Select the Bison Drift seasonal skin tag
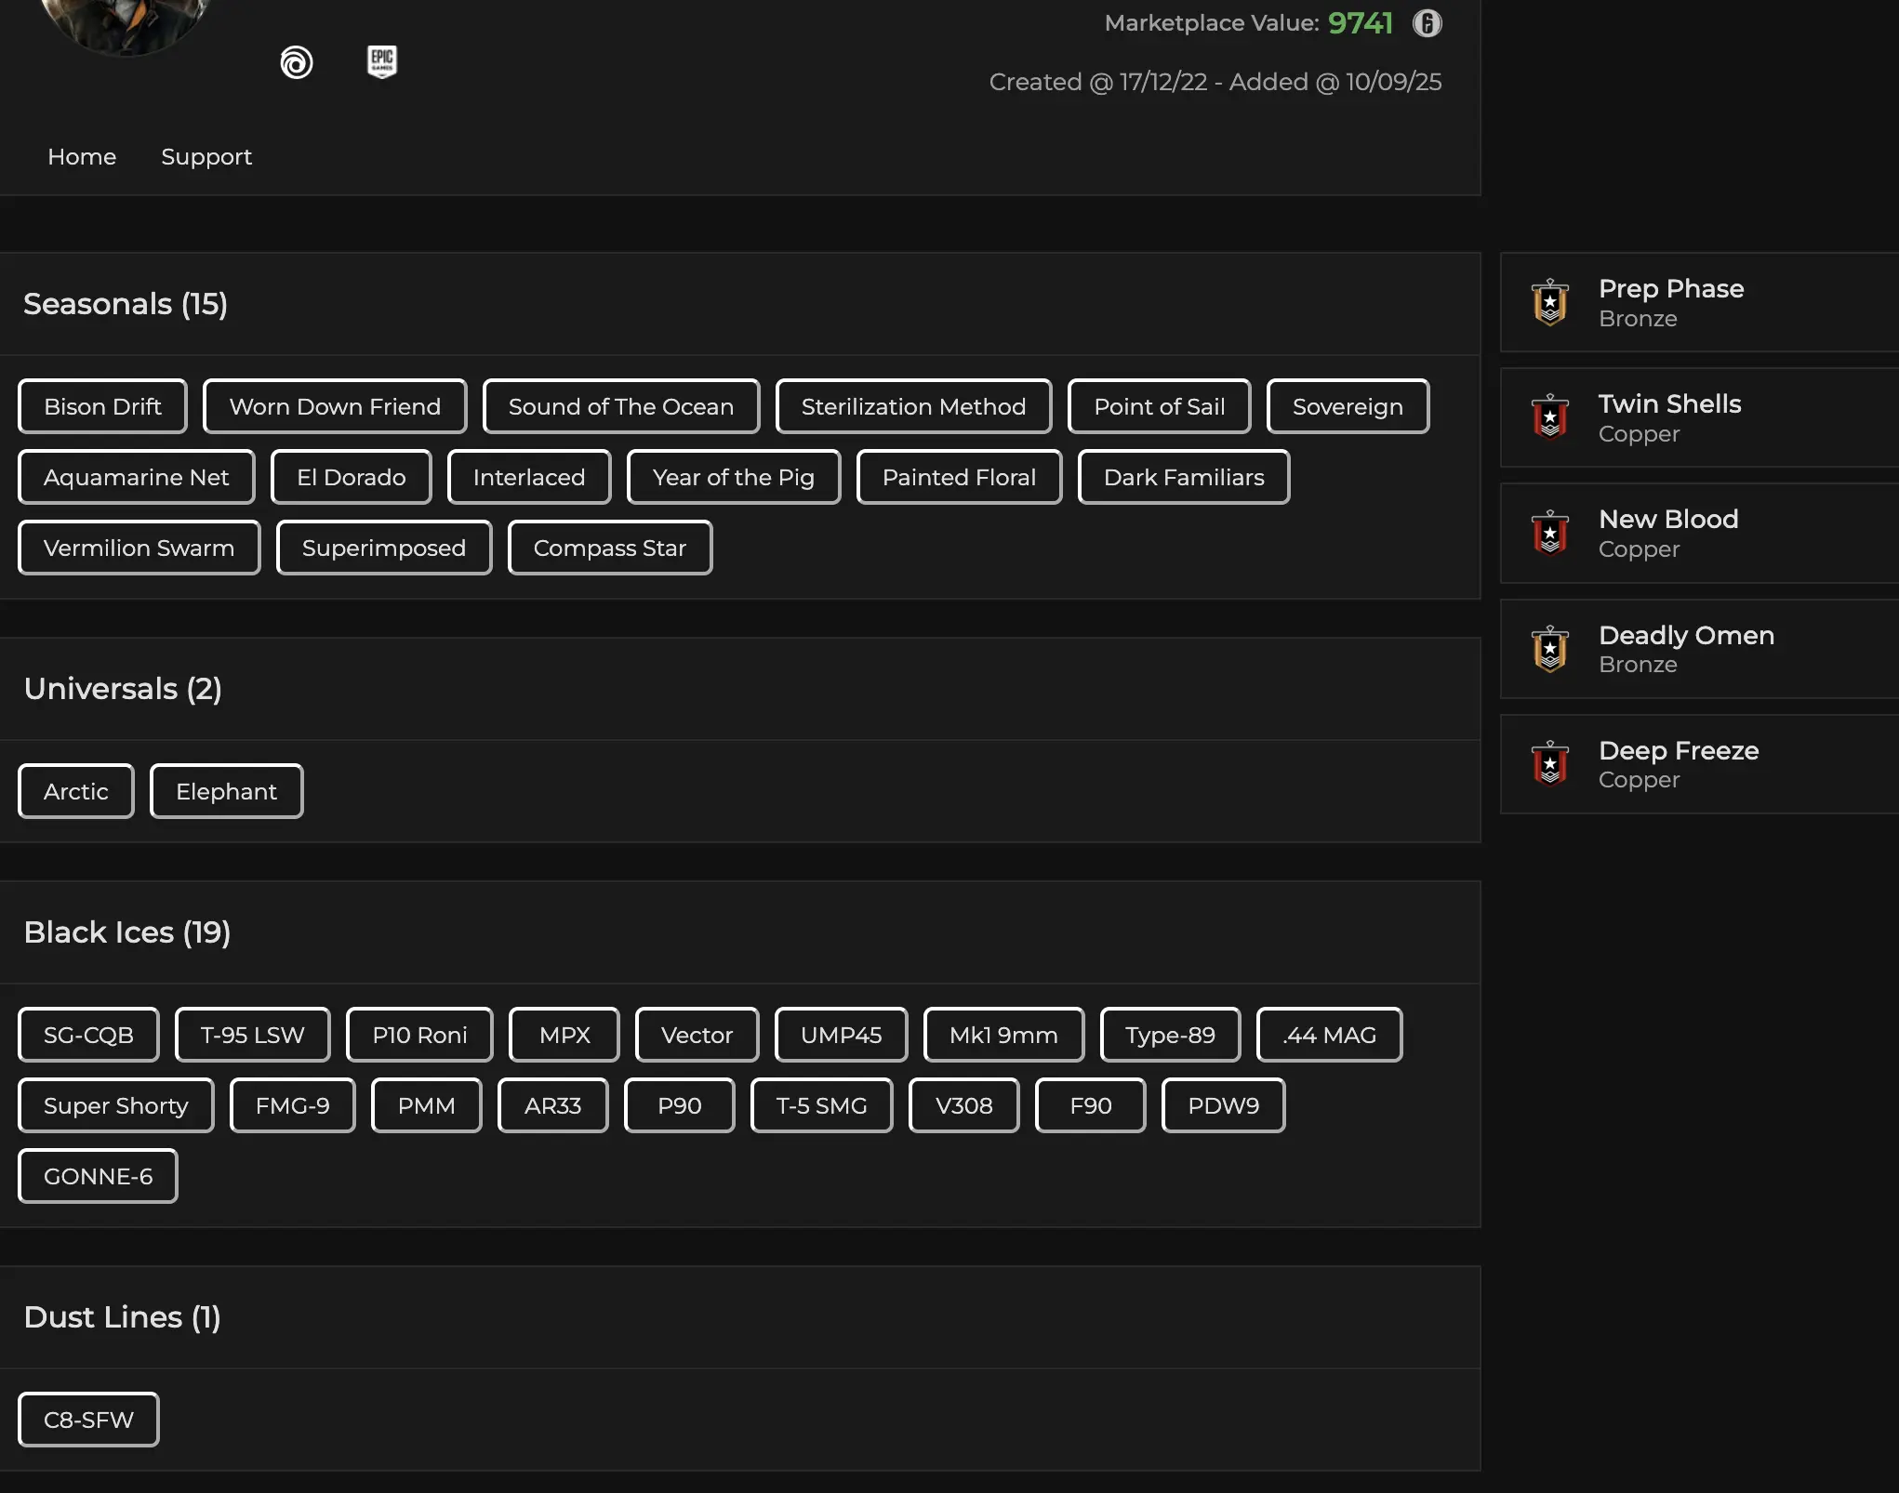 coord(102,406)
